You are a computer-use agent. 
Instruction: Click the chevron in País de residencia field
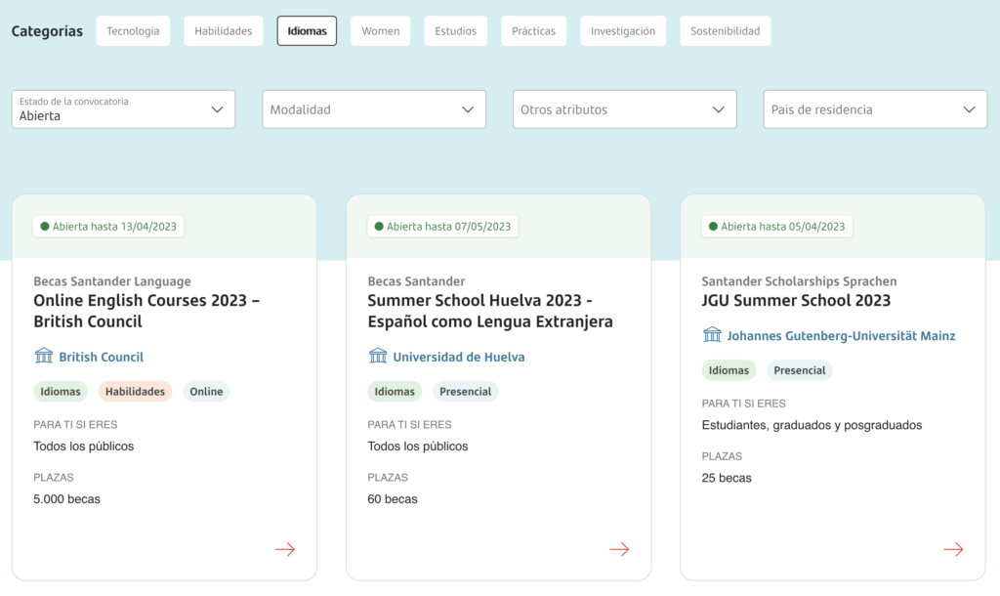[969, 109]
